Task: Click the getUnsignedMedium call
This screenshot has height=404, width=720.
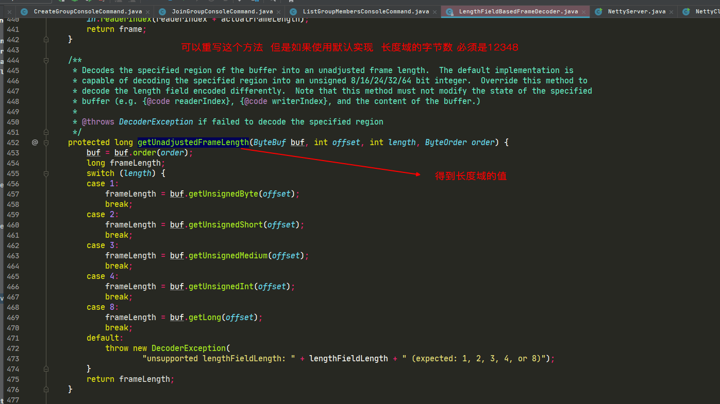Action: 228,256
